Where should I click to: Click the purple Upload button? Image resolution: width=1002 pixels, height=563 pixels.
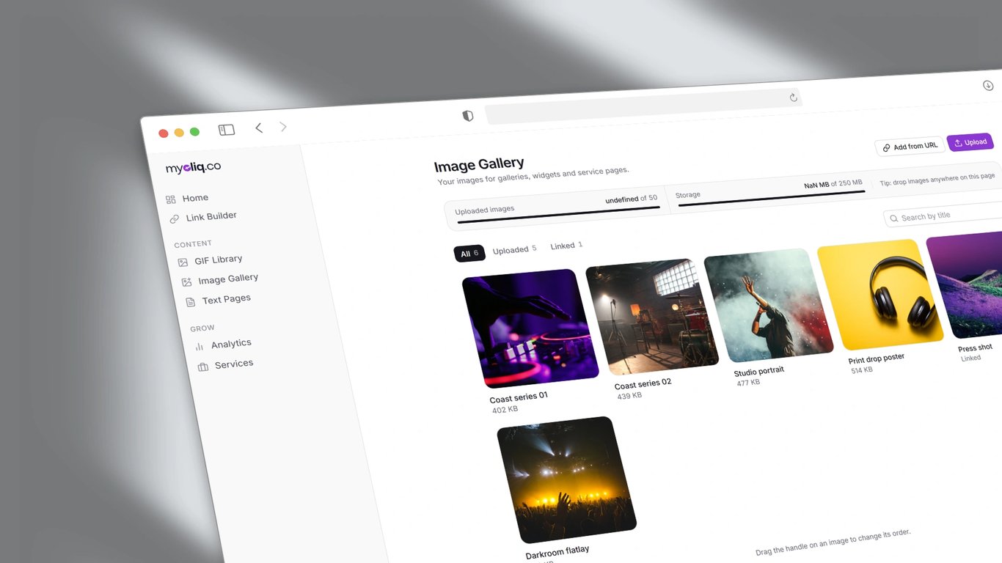(x=970, y=142)
